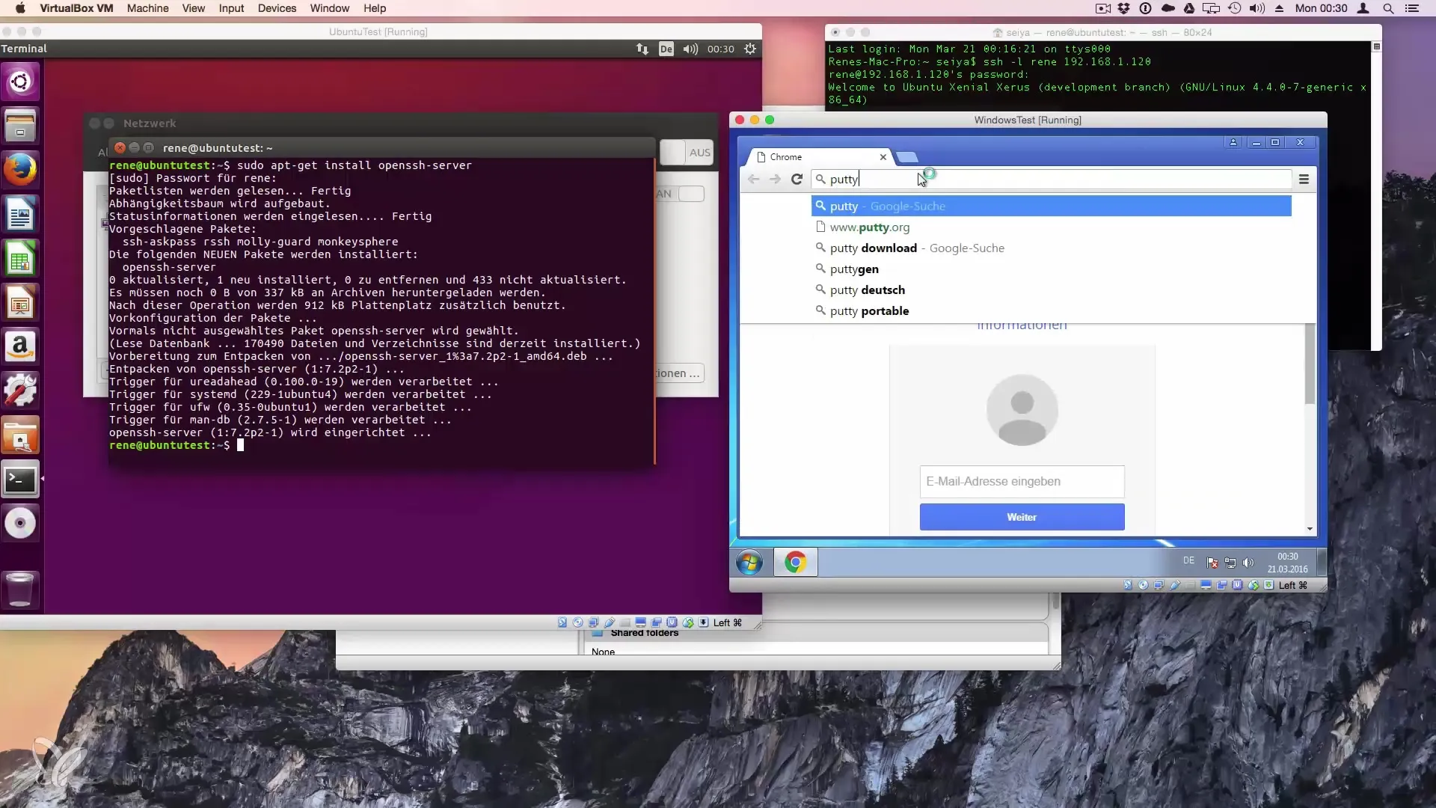This screenshot has width=1436, height=808.
Task: Click DE language indicator in Windows taskbar
Action: [x=1188, y=560]
